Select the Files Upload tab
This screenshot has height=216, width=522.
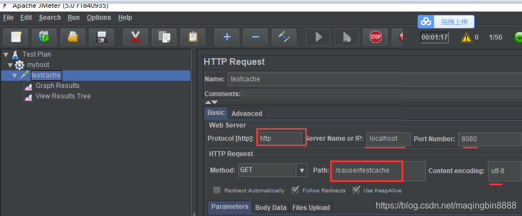pos(311,208)
